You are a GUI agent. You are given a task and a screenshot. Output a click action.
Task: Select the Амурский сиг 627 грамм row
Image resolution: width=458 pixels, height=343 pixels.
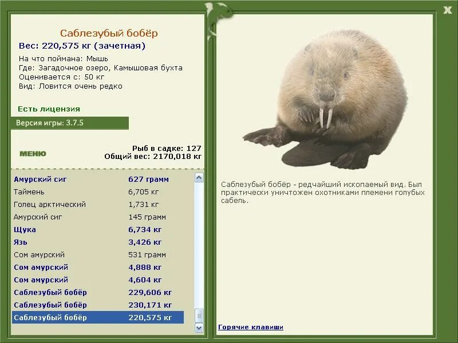tap(98, 179)
